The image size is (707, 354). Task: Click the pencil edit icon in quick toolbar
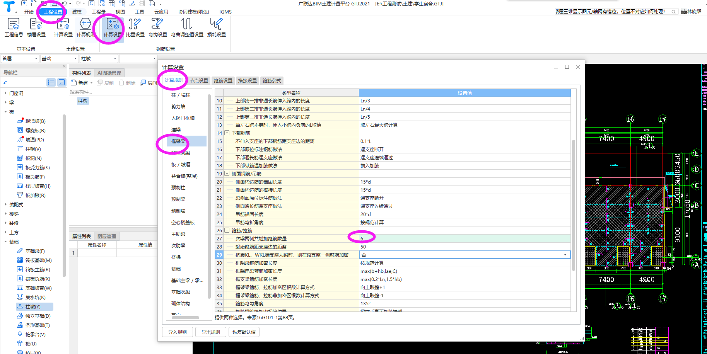click(x=132, y=3)
